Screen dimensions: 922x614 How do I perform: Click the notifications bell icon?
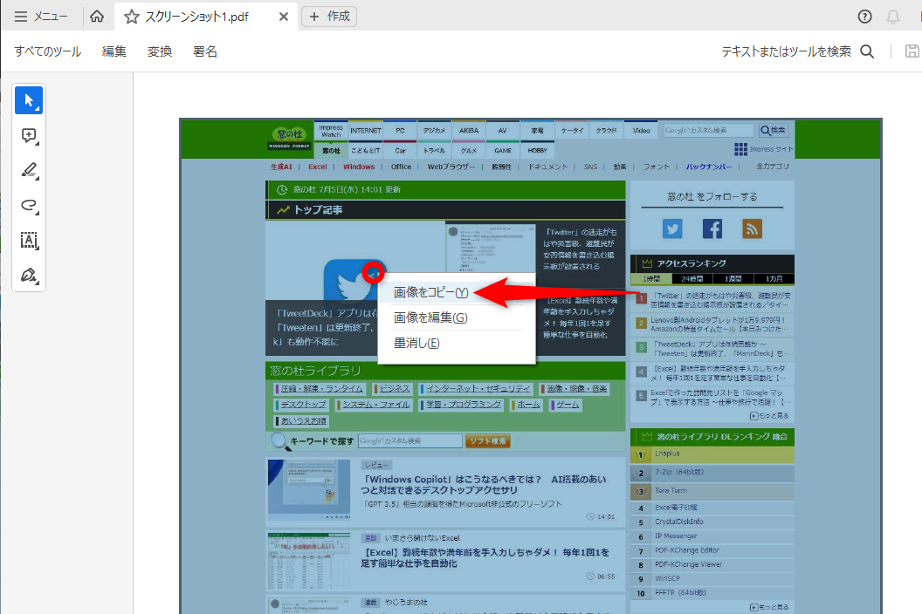[x=892, y=16]
